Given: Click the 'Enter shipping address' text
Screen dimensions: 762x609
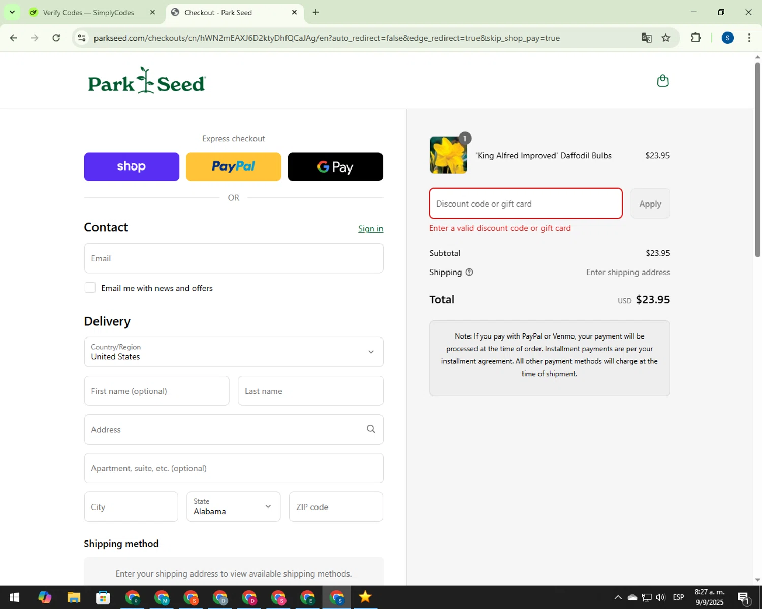Looking at the screenshot, I should coord(628,272).
